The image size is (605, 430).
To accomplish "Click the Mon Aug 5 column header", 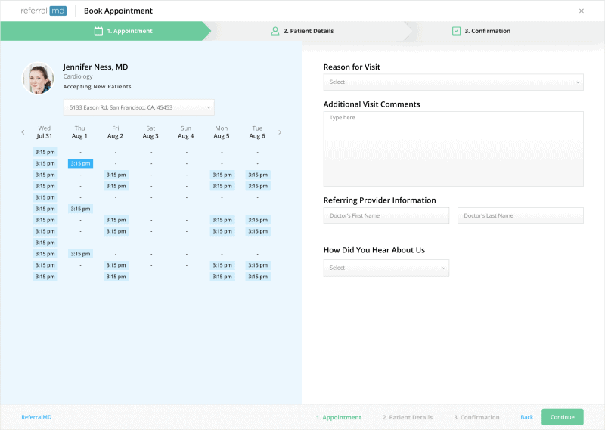I will (x=222, y=132).
